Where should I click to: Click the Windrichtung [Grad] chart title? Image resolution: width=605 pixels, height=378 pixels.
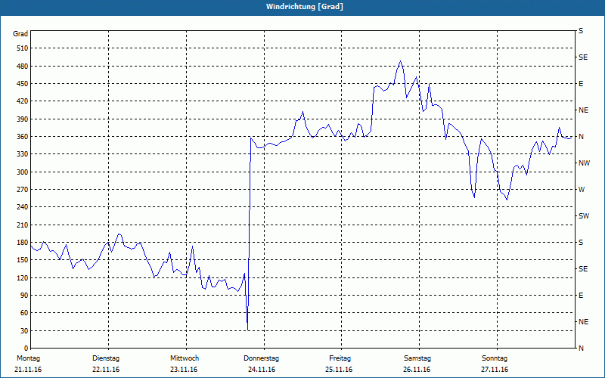pyautogui.click(x=305, y=7)
